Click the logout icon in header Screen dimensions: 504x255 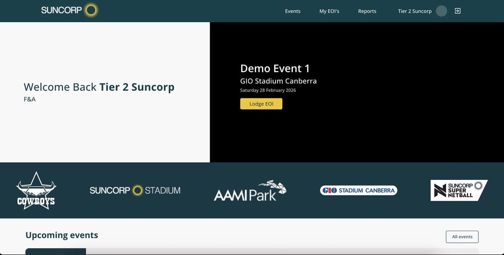point(458,11)
